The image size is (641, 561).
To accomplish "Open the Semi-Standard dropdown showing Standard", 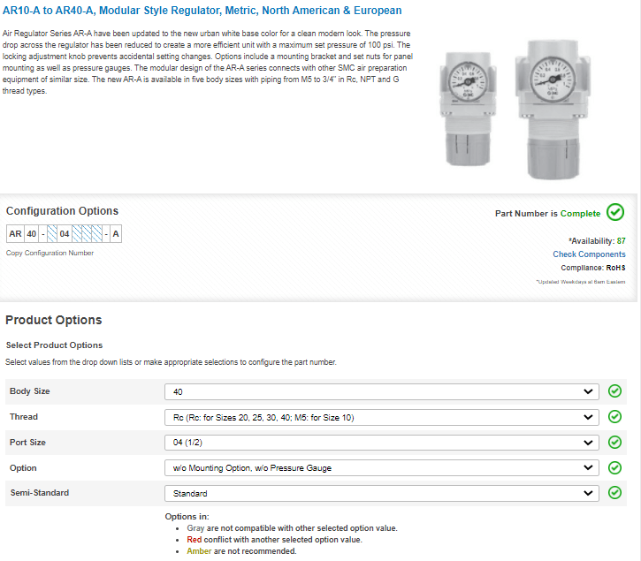I will point(381,493).
